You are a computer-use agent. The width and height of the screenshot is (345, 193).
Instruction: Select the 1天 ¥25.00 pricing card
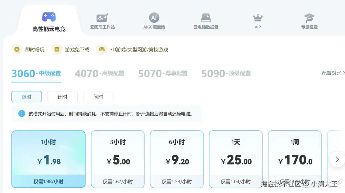pos(236,159)
